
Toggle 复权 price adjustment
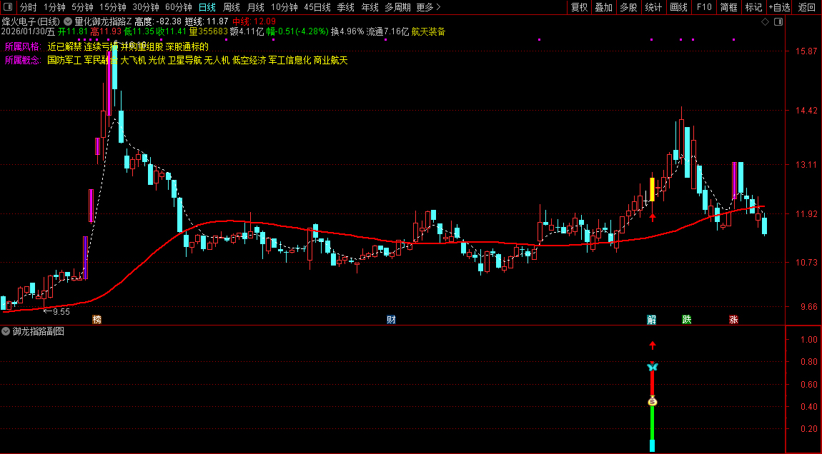click(579, 7)
